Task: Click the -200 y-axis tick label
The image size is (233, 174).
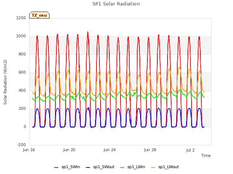Action: (x=21, y=145)
